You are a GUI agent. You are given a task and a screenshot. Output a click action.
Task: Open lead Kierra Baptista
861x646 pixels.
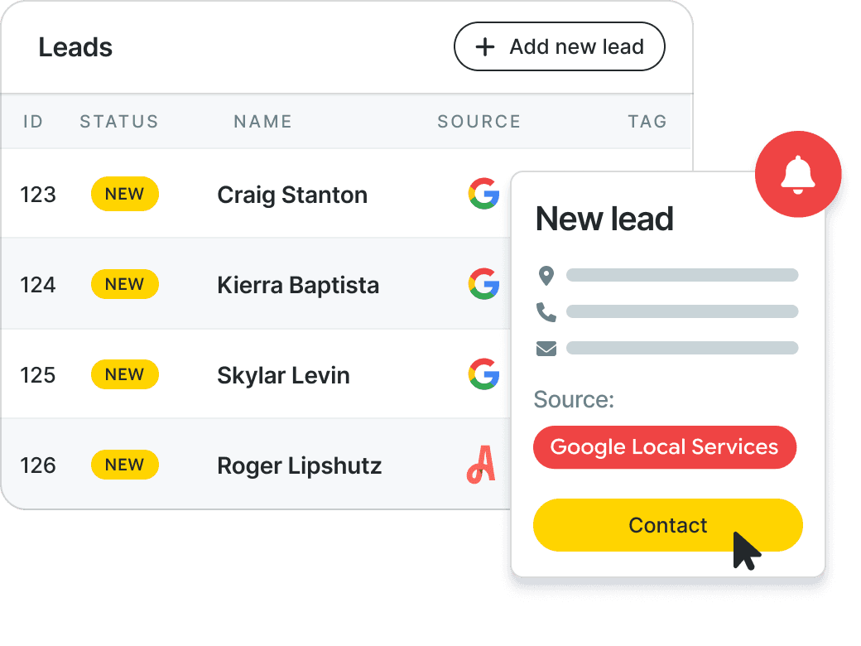click(x=298, y=285)
